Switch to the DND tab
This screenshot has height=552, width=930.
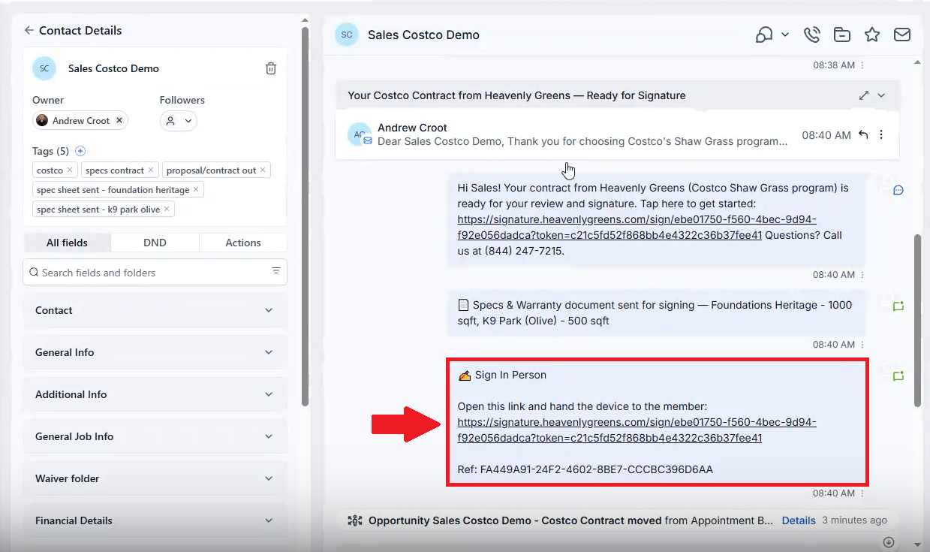pos(155,243)
